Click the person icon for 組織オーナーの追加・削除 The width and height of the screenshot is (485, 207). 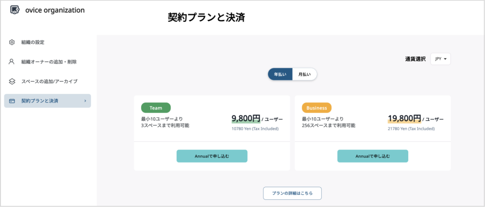point(12,62)
